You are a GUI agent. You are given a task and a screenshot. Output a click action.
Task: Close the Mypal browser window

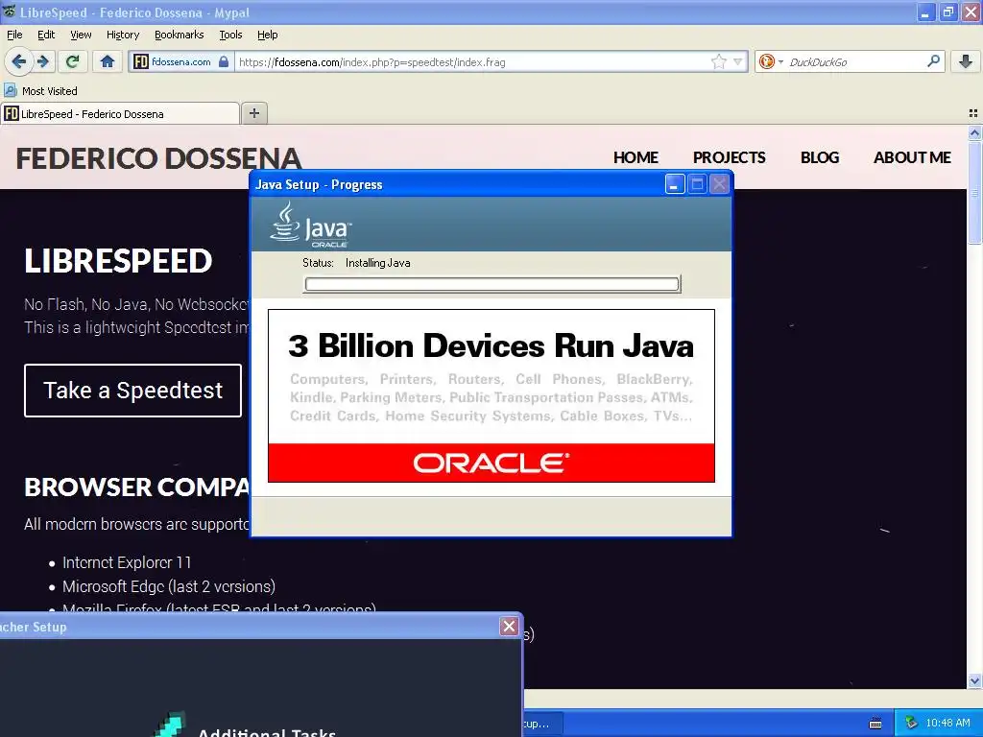pyautogui.click(x=971, y=12)
